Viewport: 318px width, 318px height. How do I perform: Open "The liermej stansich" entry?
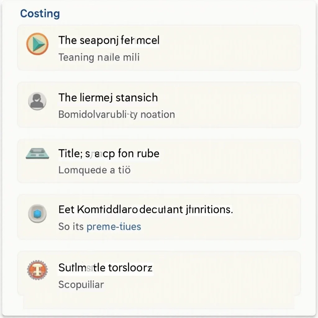[108, 98]
